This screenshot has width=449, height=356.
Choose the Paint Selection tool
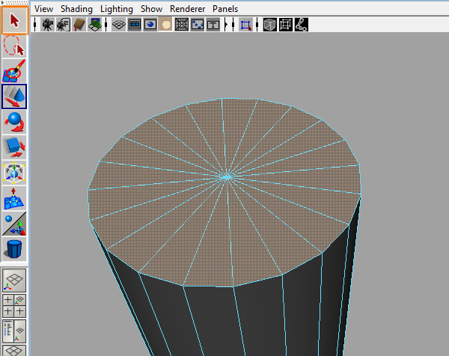click(x=14, y=71)
